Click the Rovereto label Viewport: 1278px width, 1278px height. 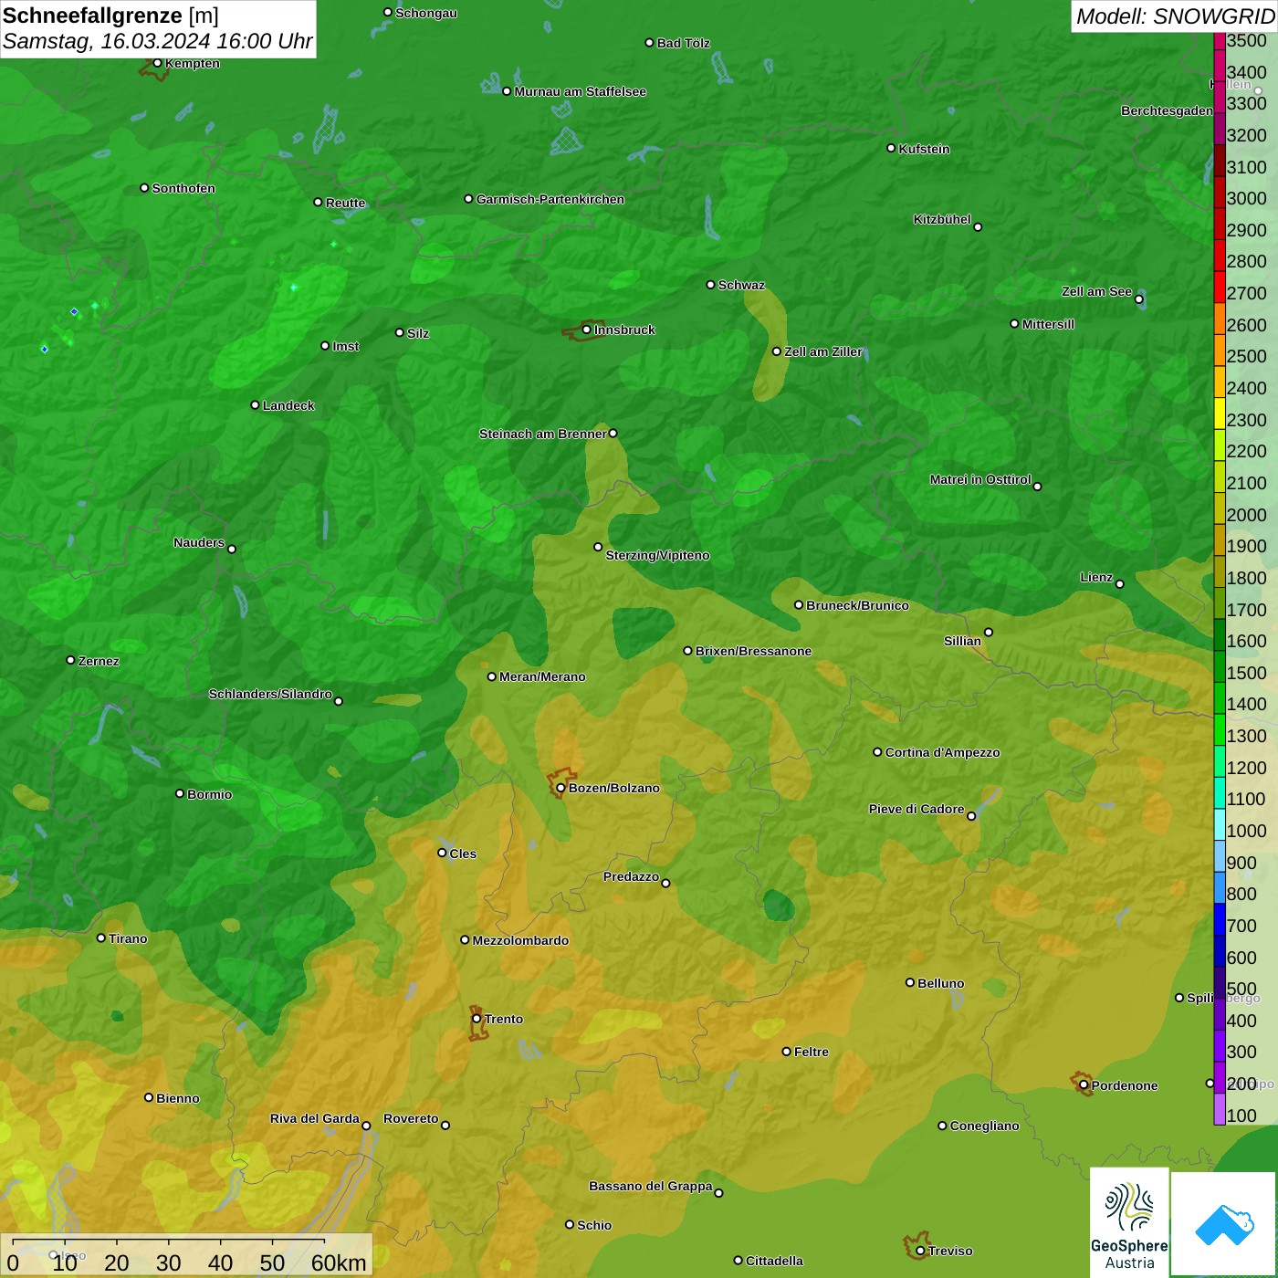coord(411,1118)
